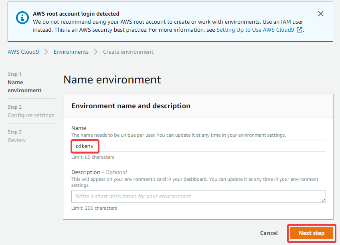Viewport: 340px width, 245px height.
Task: Focus the Description text area
Action: click(x=198, y=196)
